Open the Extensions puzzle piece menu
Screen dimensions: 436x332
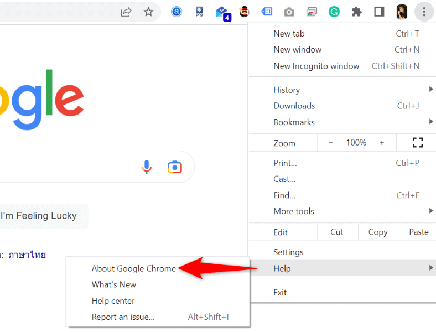(356, 12)
